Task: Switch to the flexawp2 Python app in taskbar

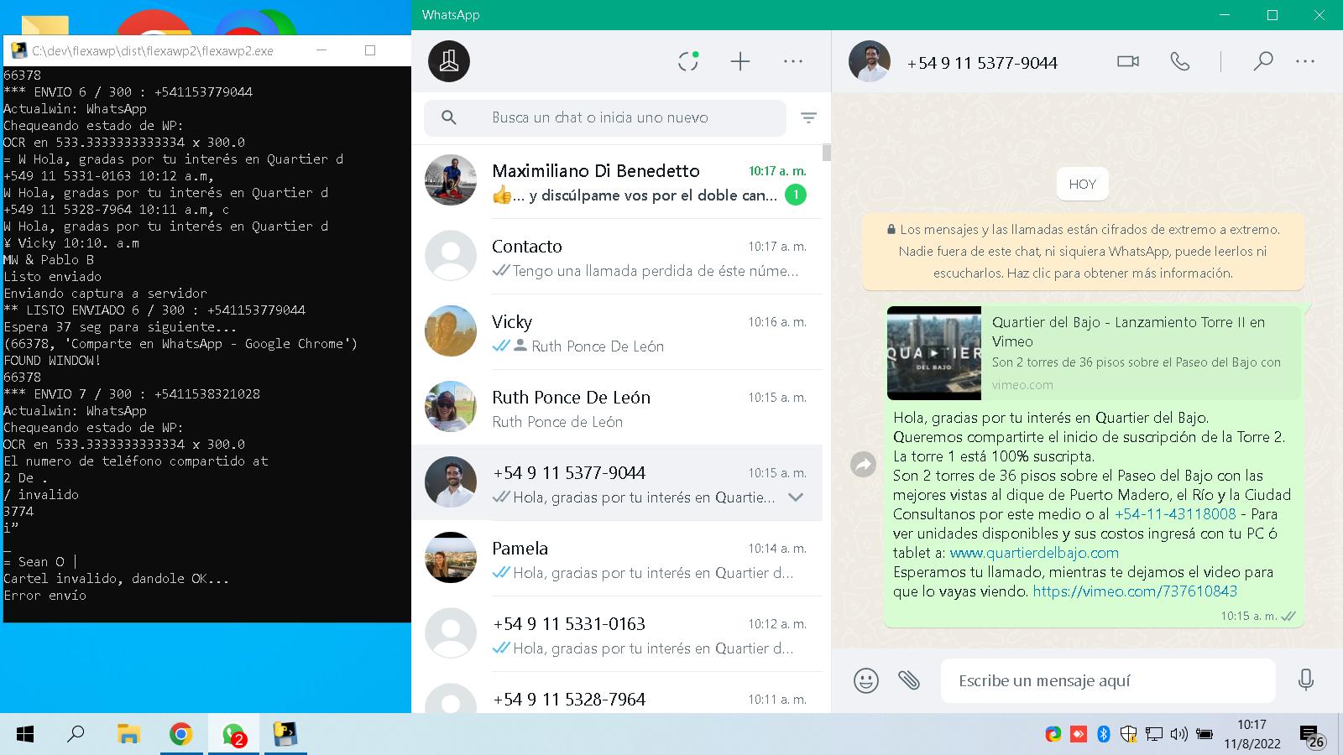Action: pos(285,735)
